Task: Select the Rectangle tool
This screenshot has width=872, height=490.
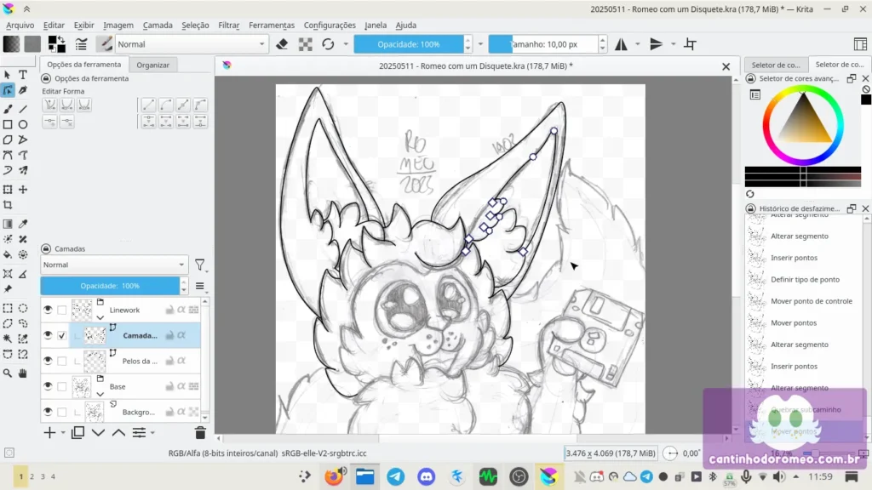Action: click(8, 124)
